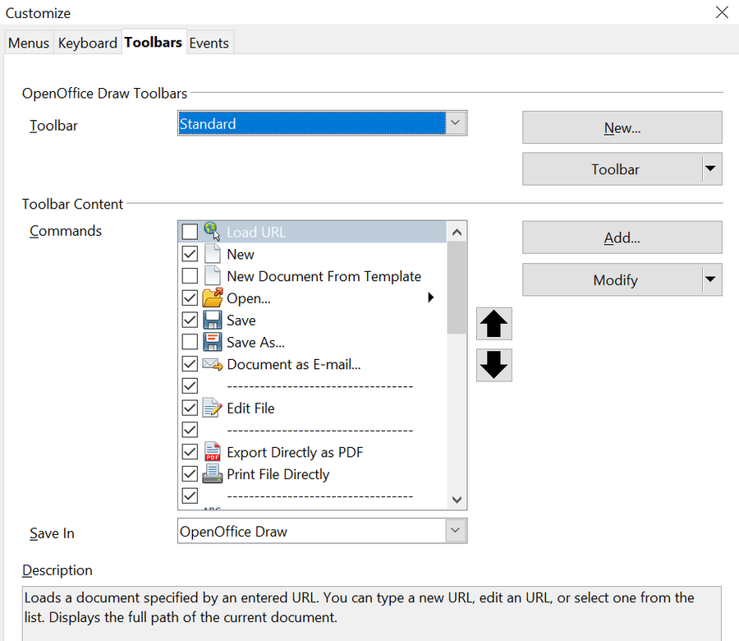The width and height of the screenshot is (739, 641).
Task: Select the Export Directly as PDF row
Action: pyautogui.click(x=313, y=452)
